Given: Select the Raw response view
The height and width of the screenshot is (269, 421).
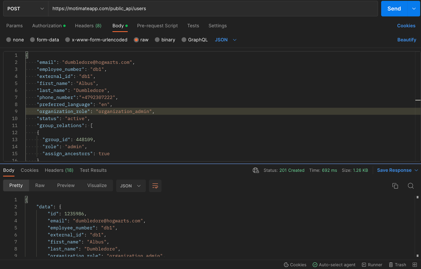Looking at the screenshot, I should click(x=40, y=186).
